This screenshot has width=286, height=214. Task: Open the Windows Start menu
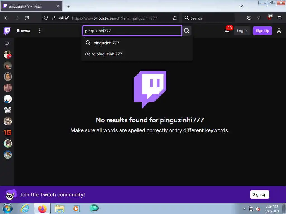pos(8,208)
